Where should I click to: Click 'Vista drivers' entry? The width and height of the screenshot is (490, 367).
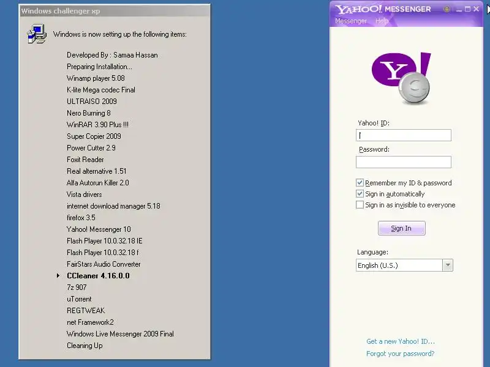click(x=84, y=195)
